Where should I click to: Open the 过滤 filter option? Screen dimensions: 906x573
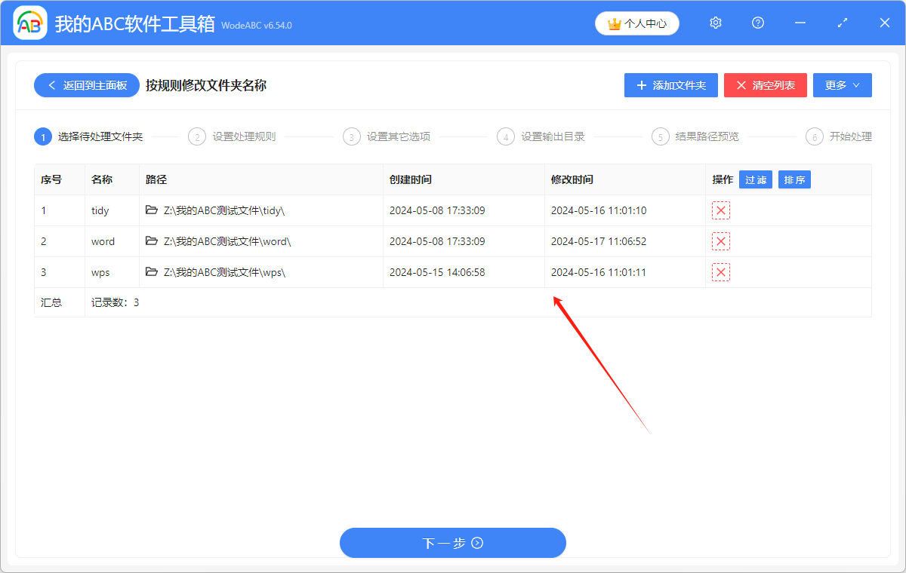756,179
